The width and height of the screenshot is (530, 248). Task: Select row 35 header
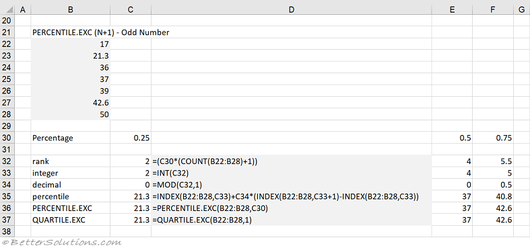click(x=7, y=196)
